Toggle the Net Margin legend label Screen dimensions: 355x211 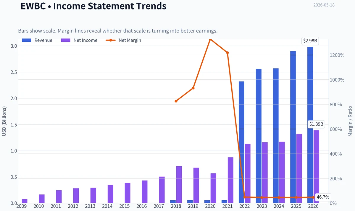coord(130,40)
